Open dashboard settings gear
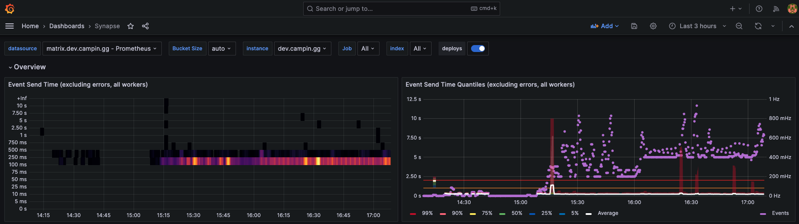 point(653,26)
